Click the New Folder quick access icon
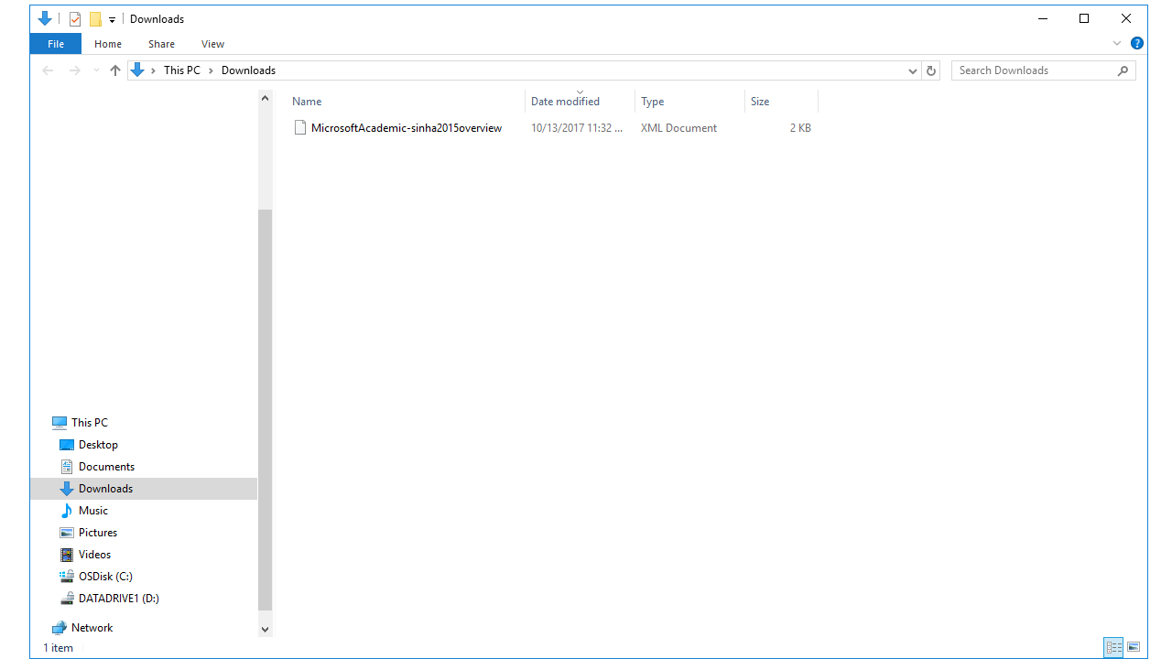The image size is (1172, 659). [x=94, y=19]
